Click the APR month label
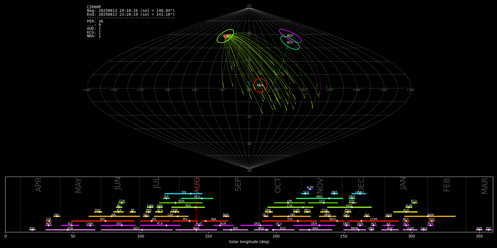Image resolution: width=497 pixels, height=248 pixels. click(x=38, y=185)
